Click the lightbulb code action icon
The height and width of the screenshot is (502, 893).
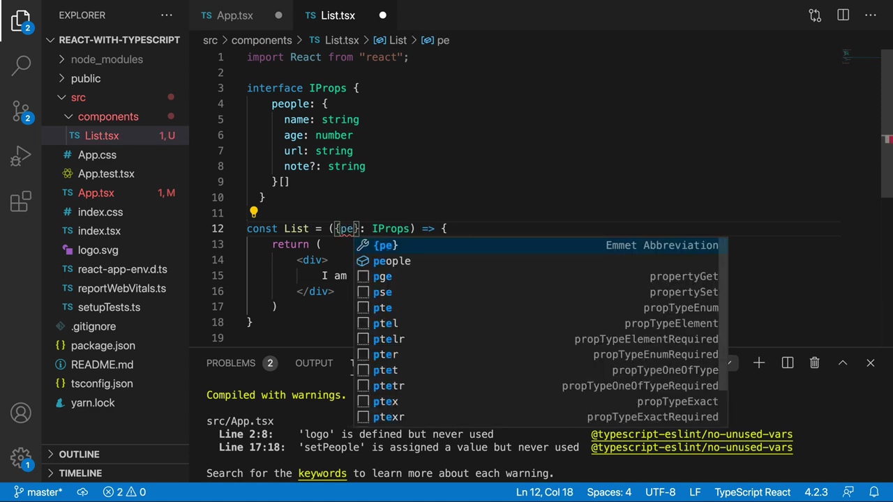click(254, 212)
